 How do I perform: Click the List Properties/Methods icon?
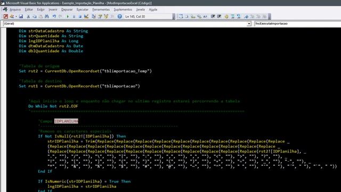point(181,17)
